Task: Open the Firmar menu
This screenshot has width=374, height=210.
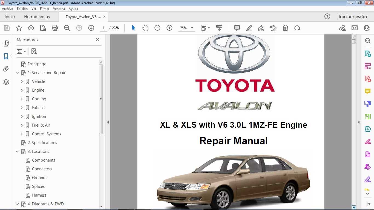Action: (45, 9)
